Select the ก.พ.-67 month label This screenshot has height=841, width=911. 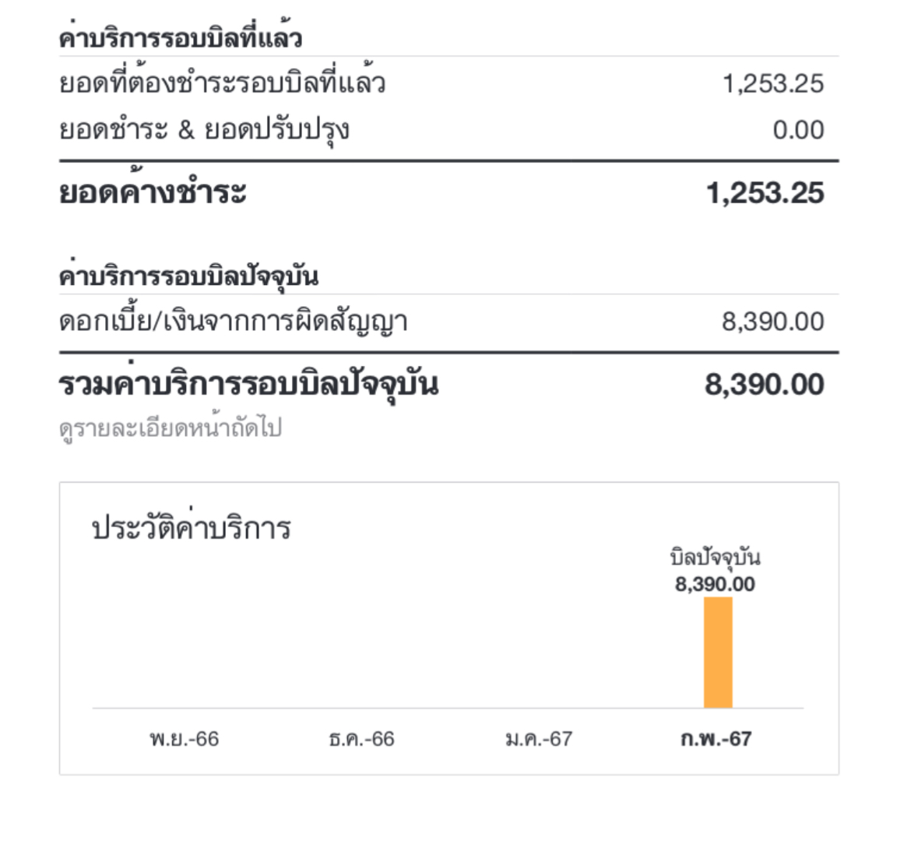[x=716, y=739]
